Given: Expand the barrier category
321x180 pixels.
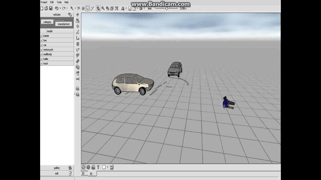Looking at the screenshot, I should coord(41,36).
